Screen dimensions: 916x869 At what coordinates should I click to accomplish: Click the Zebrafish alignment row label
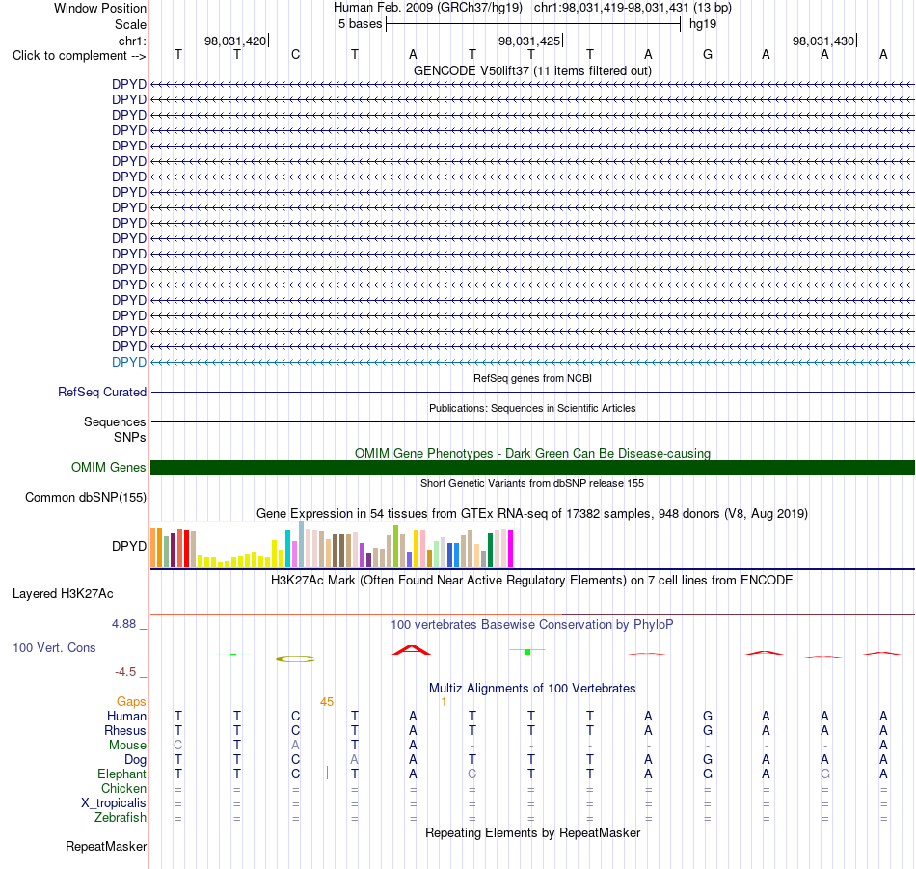point(121,817)
